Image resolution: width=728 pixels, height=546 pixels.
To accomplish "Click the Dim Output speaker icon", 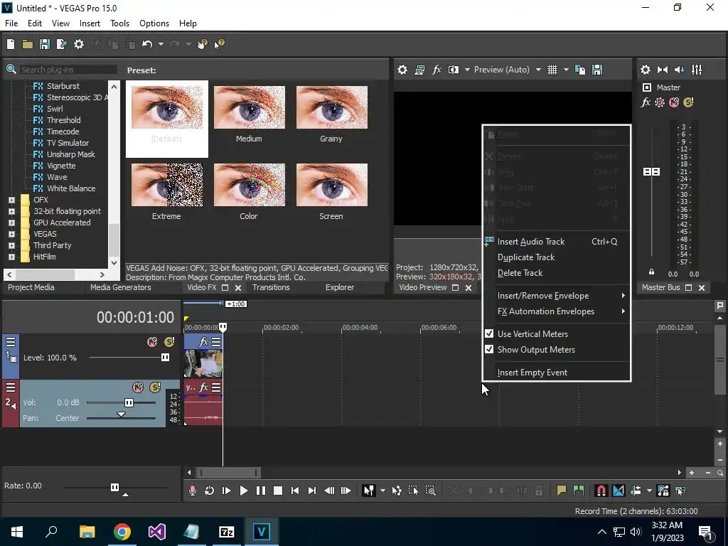I will [679, 70].
